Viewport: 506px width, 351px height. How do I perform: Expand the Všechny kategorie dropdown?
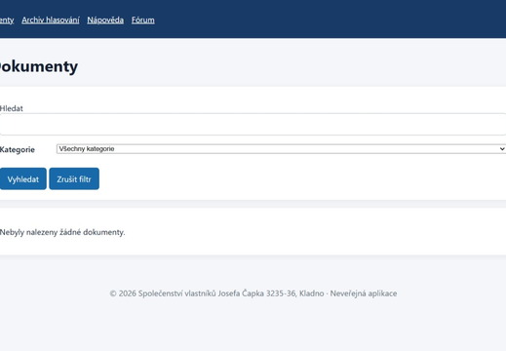click(281, 149)
